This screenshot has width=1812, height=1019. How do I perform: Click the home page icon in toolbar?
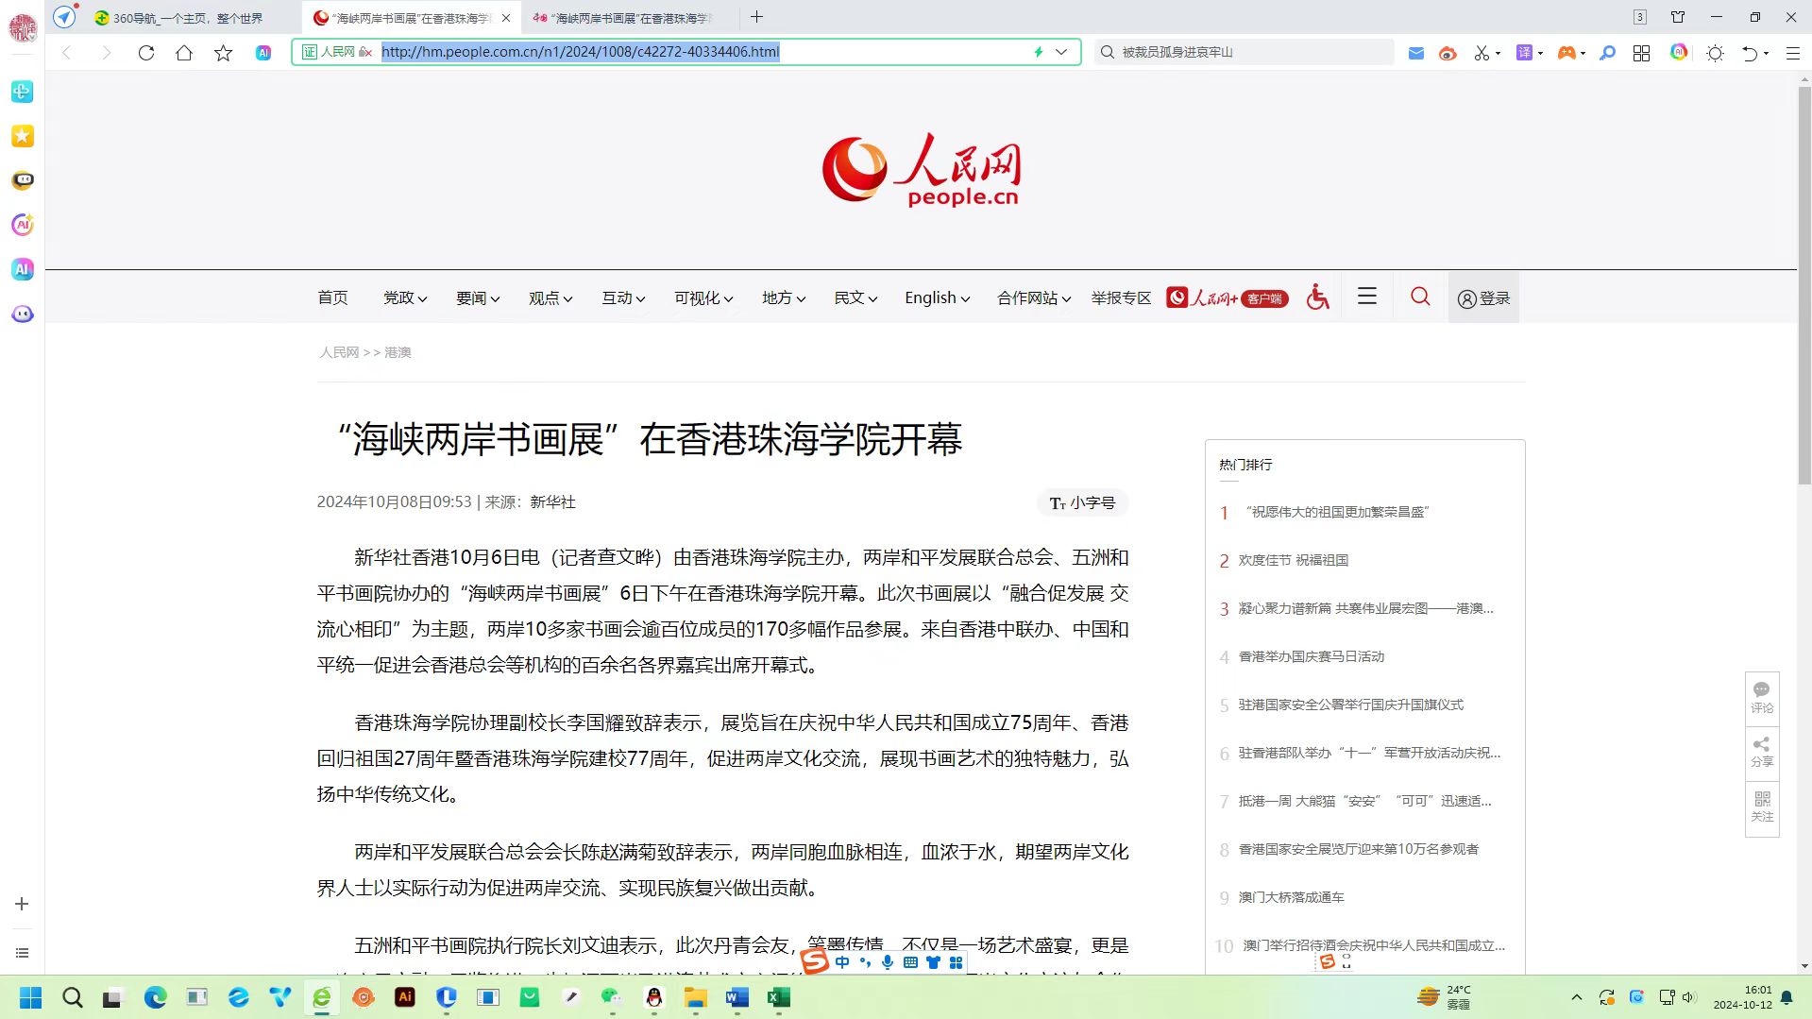[184, 53]
